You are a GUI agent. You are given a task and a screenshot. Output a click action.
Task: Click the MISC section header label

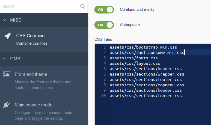click(x=16, y=20)
